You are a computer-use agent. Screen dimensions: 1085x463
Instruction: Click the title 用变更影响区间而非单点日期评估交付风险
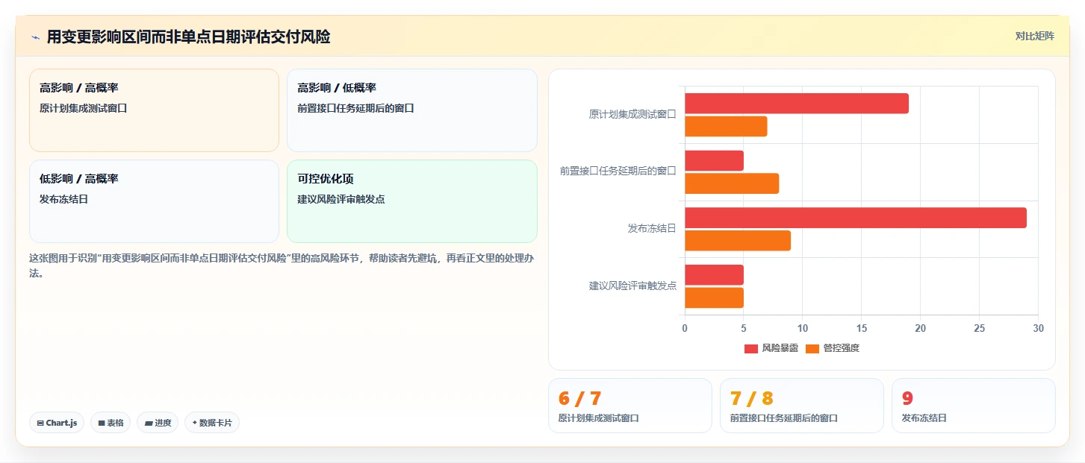coord(188,37)
